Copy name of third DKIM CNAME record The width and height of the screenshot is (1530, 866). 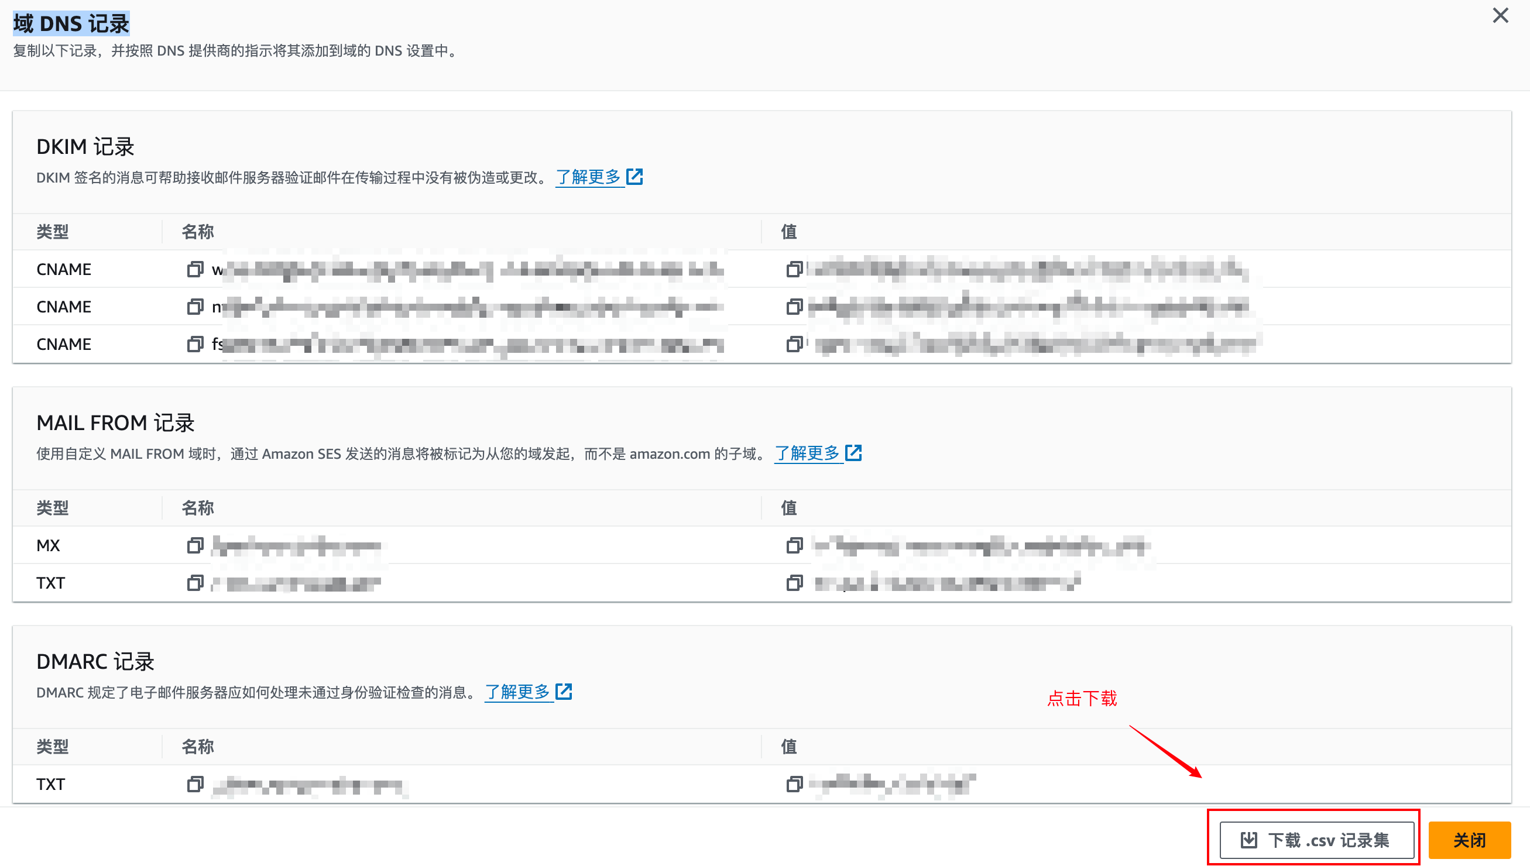(x=195, y=345)
